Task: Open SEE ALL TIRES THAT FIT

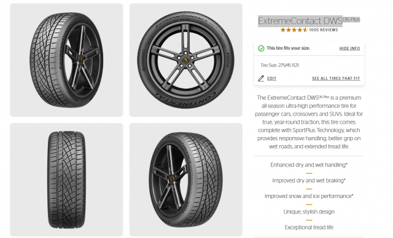Action: (336, 78)
